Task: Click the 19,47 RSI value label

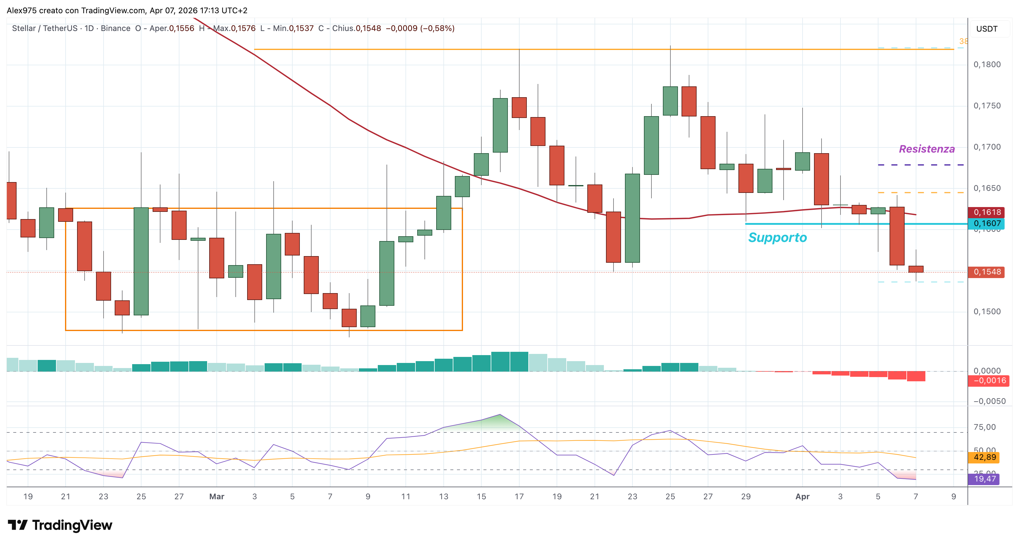Action: [x=984, y=479]
